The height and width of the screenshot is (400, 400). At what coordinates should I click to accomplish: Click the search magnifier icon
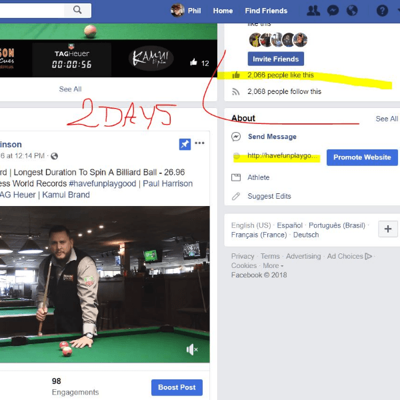click(77, 10)
